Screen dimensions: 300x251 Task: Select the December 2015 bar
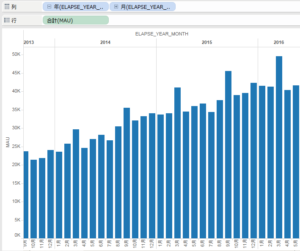pos(254,161)
